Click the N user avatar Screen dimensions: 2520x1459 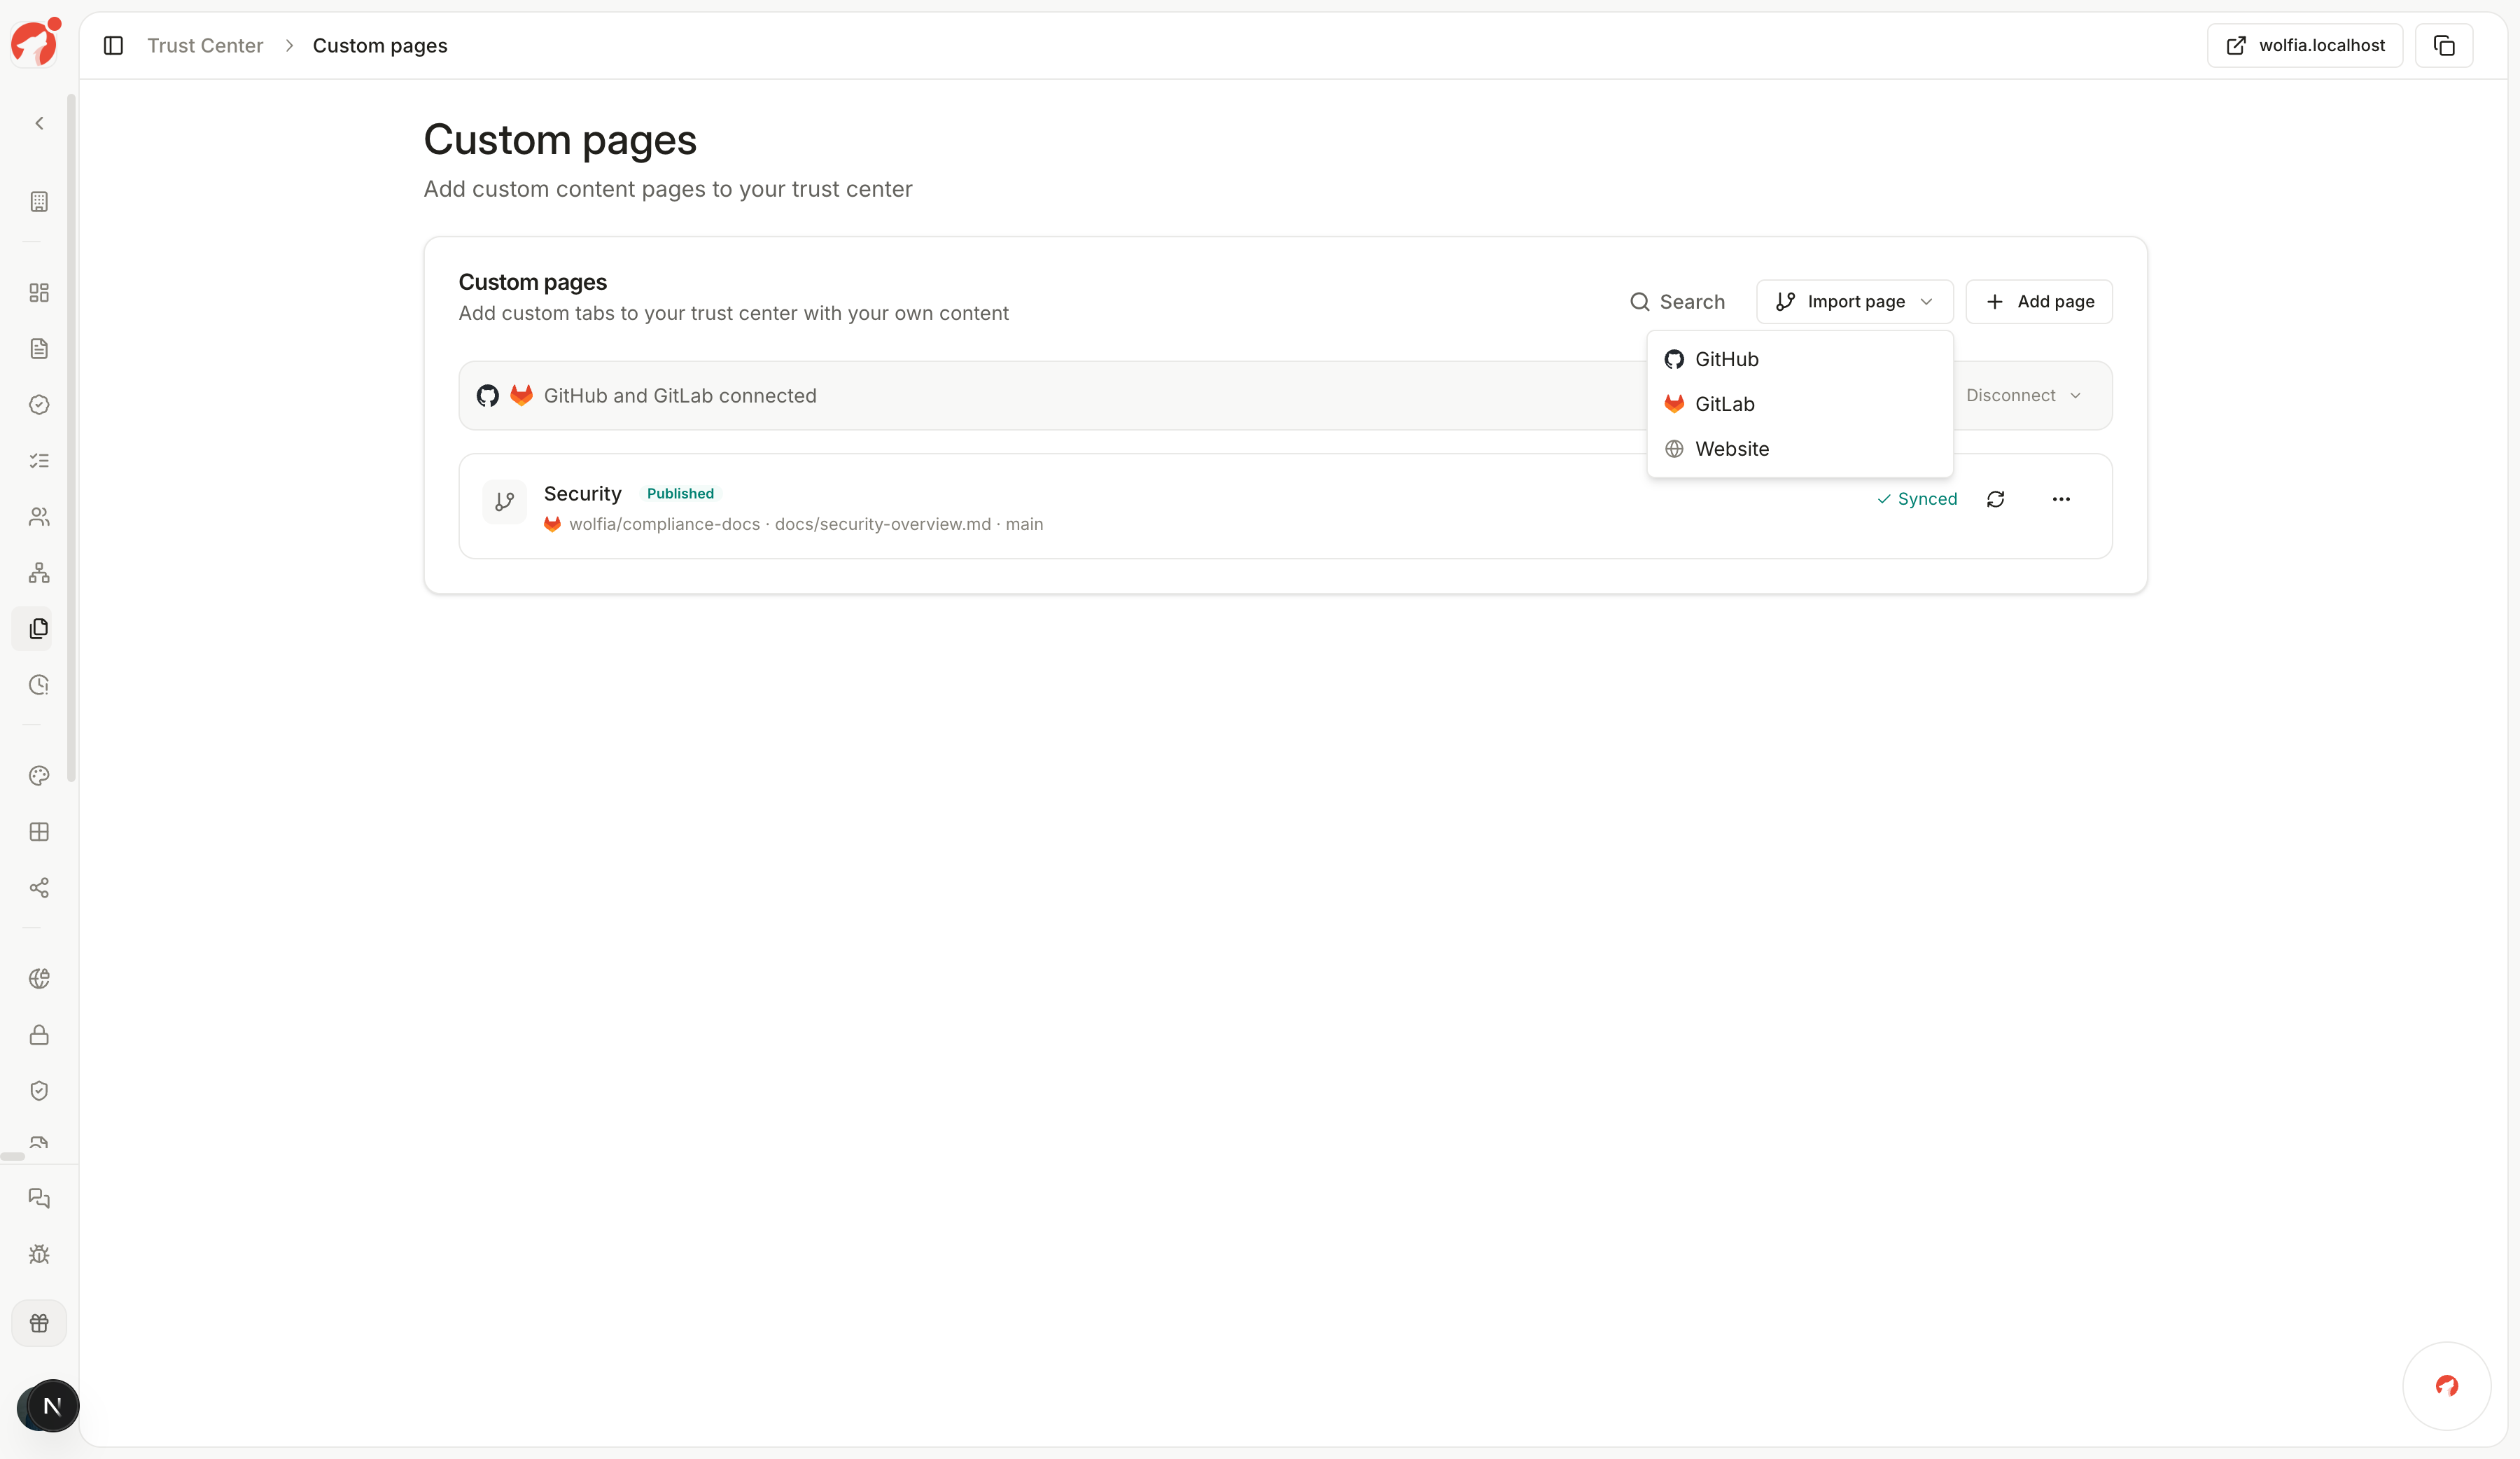(52, 1406)
